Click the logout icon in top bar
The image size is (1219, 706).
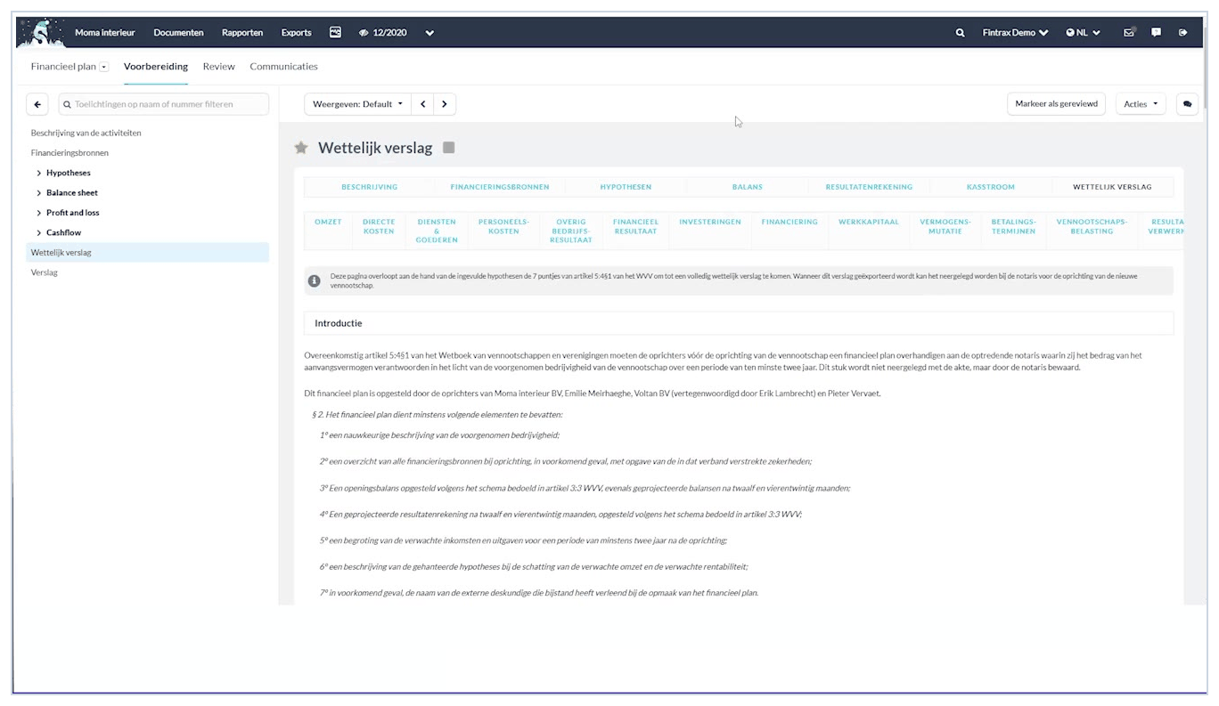click(1183, 32)
